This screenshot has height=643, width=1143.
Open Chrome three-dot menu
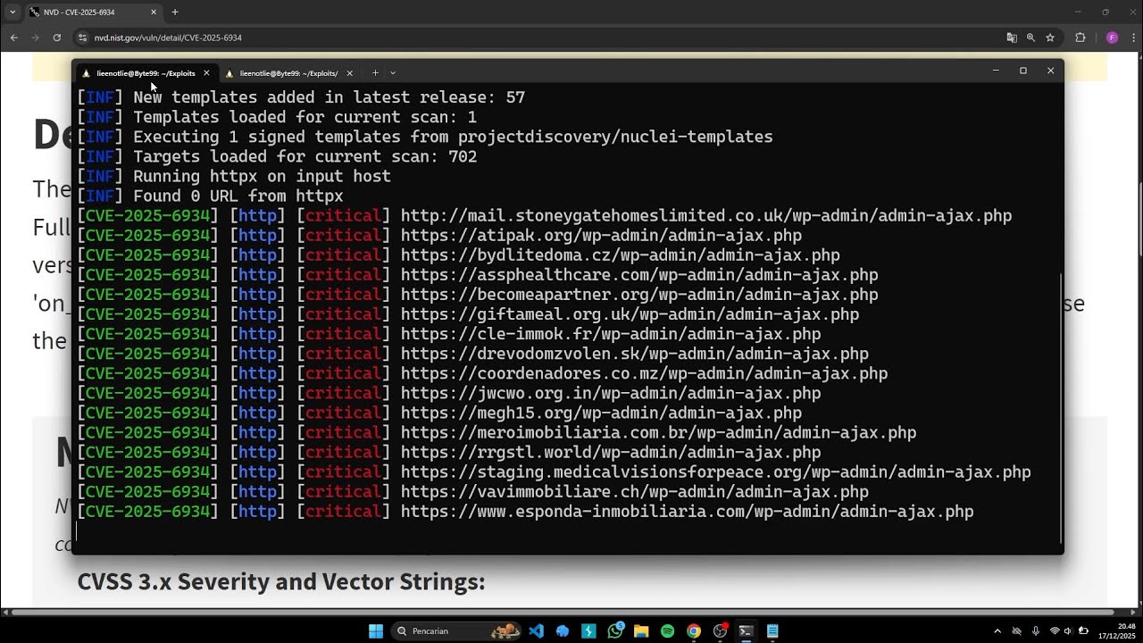pos(1131,38)
